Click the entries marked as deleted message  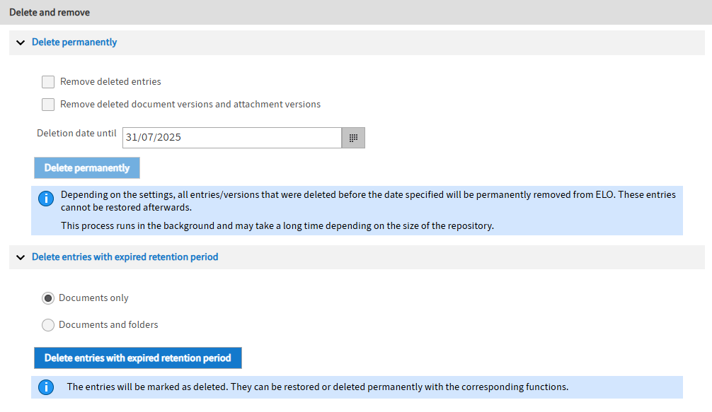[318, 387]
